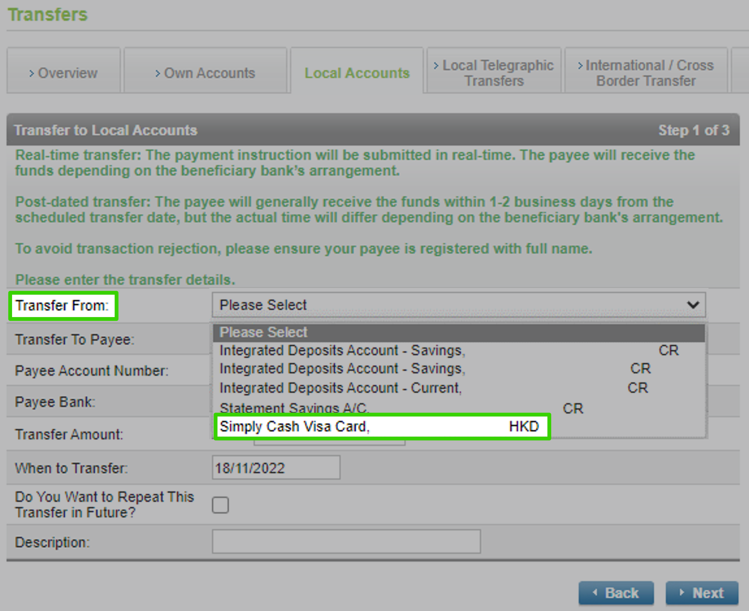Open the Own Accounts tab

tap(206, 73)
